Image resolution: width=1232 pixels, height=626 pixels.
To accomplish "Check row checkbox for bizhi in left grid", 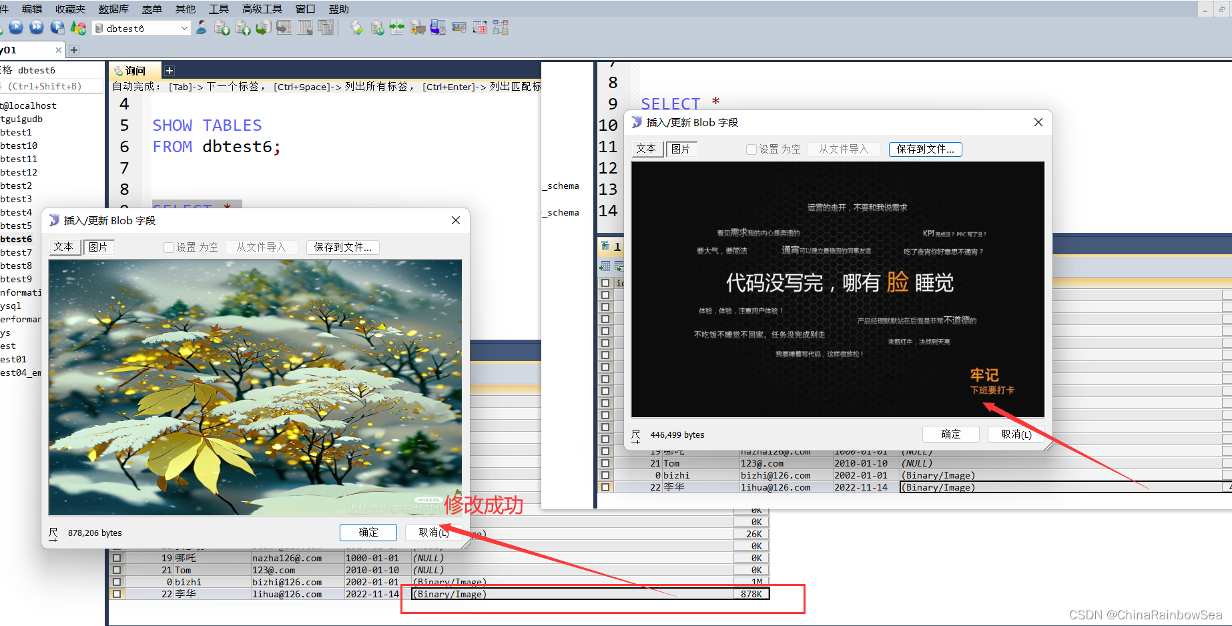I will pyautogui.click(x=117, y=582).
